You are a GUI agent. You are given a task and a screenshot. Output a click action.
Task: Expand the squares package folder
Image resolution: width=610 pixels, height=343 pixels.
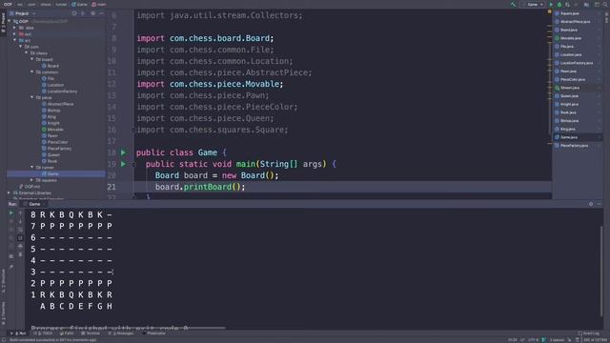pyautogui.click(x=32, y=180)
